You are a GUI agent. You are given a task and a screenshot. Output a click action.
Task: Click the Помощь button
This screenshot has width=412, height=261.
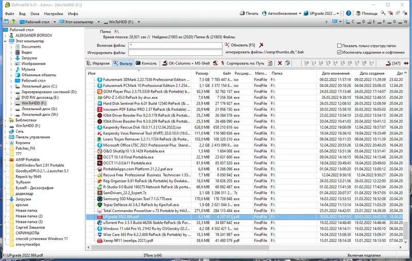tap(367, 13)
